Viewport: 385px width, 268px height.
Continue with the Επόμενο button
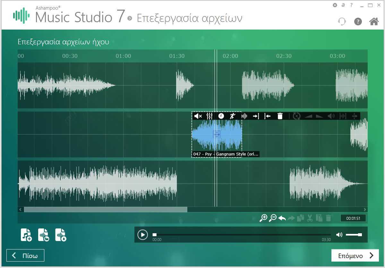coord(355,256)
